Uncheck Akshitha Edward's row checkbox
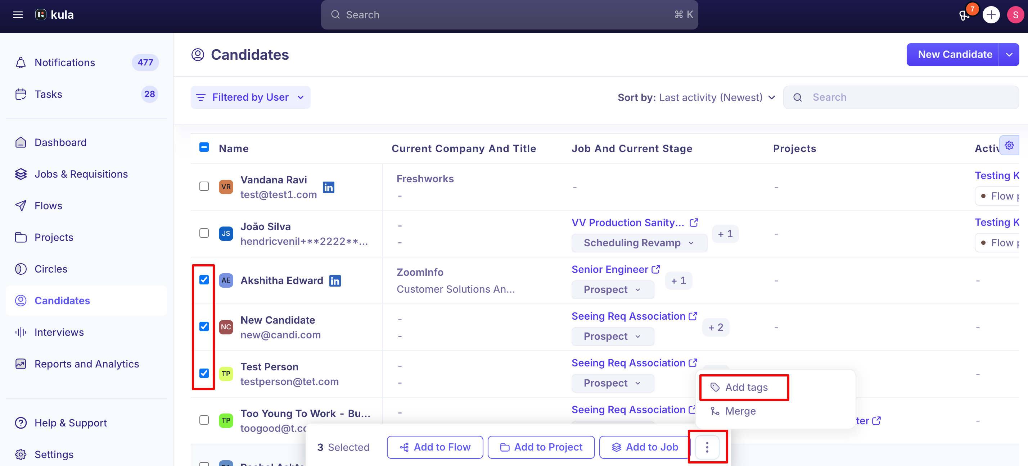This screenshot has width=1028, height=466. [204, 280]
